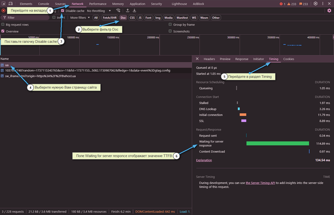This screenshot has width=334, height=215.
Task: Open the Application tab
Action: (137, 4)
